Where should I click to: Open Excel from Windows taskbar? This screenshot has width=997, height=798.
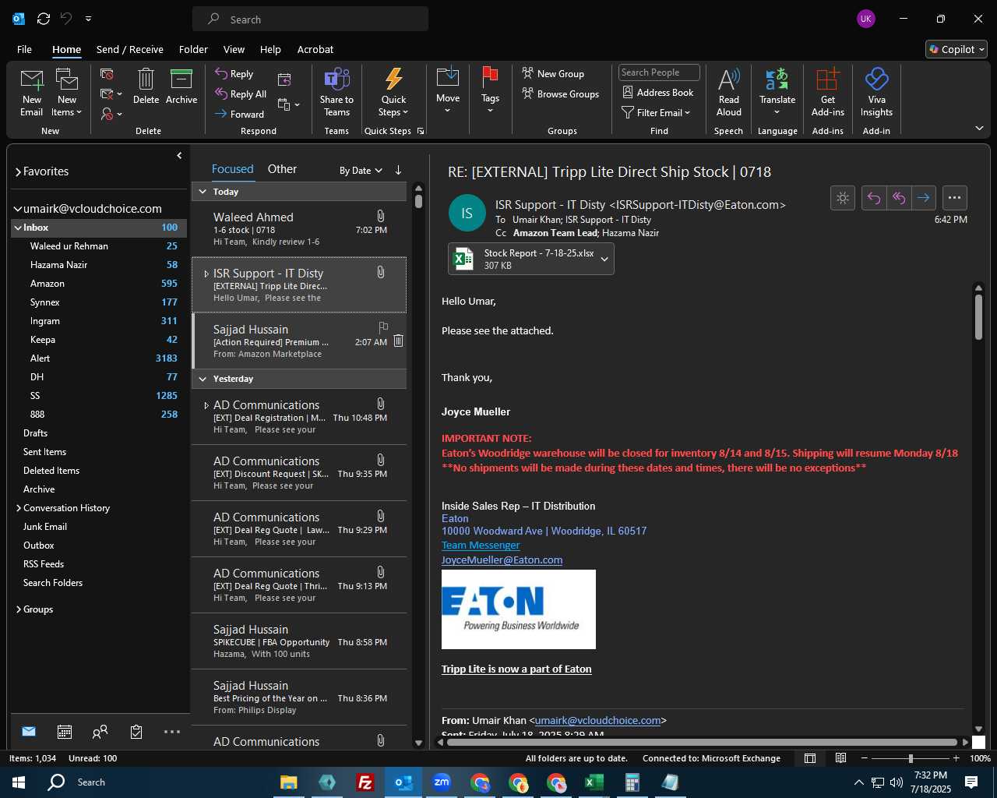coord(594,782)
